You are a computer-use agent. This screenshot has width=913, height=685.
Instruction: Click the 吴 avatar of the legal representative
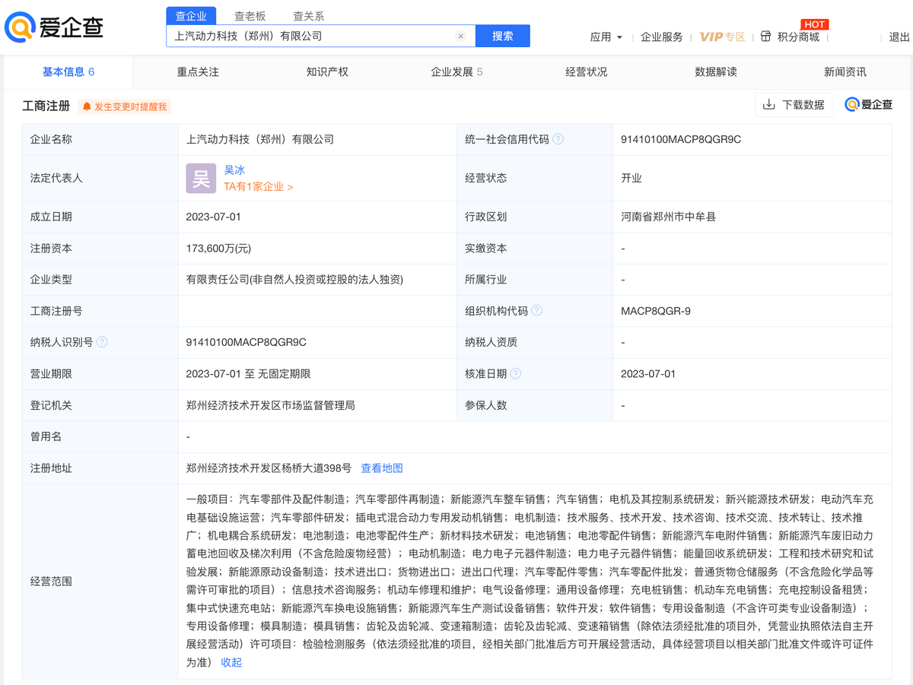tap(202, 178)
